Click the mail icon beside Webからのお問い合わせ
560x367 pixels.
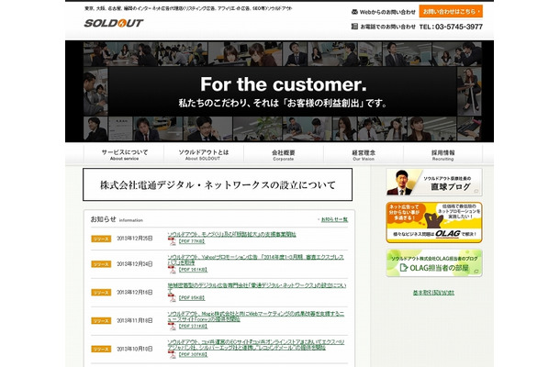(354, 12)
